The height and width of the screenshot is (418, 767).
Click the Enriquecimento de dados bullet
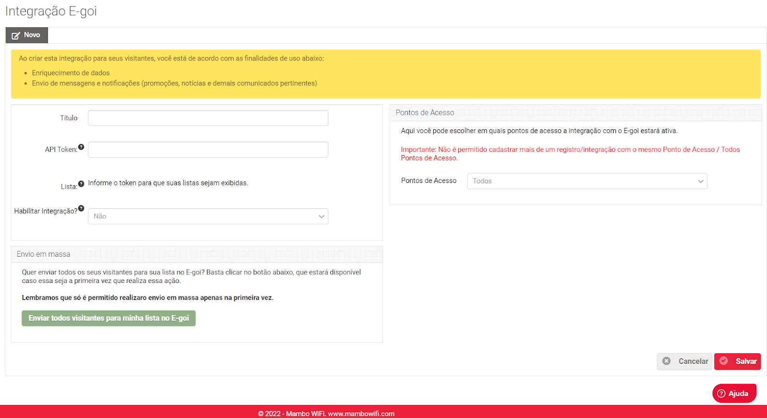pyautogui.click(x=71, y=73)
